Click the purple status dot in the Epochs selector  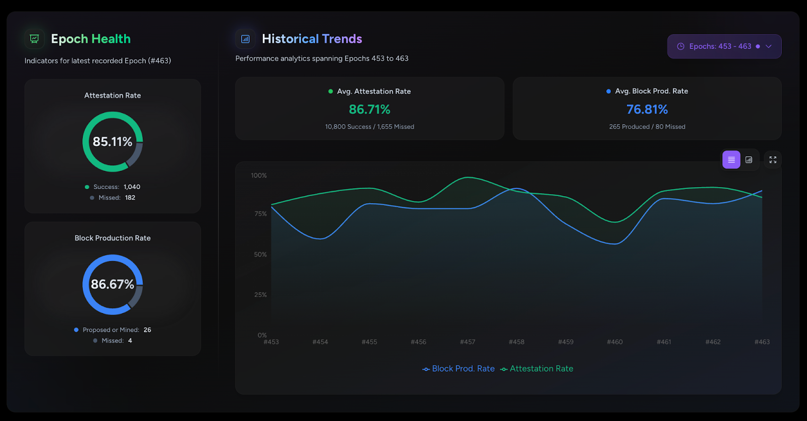coord(758,46)
